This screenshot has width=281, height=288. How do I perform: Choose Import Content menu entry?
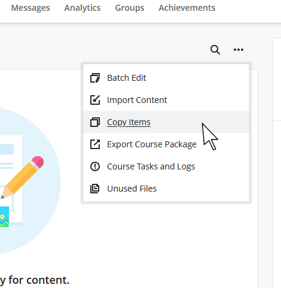click(x=166, y=100)
